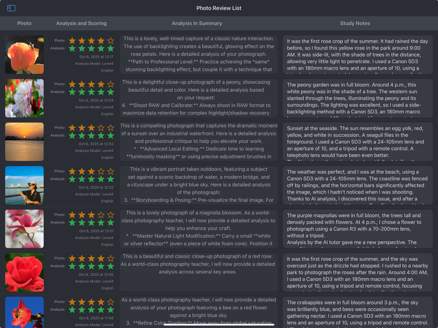Click second orange Photo star in peony row
Screen dimensions: 438x328
[82, 84]
